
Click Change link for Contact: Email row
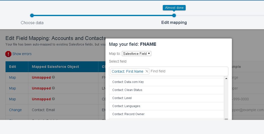[x=15, y=110]
